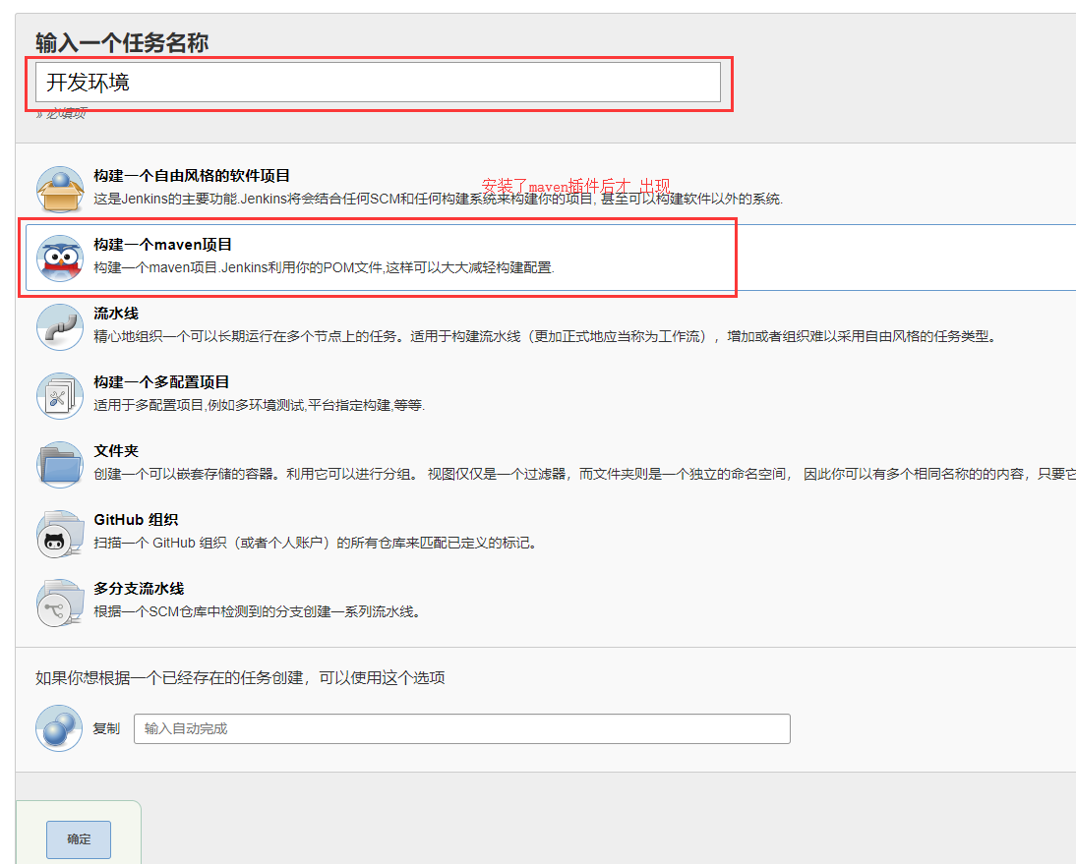The width and height of the screenshot is (1076, 864).
Task: Click the freestyle project box icon
Action: [60, 190]
